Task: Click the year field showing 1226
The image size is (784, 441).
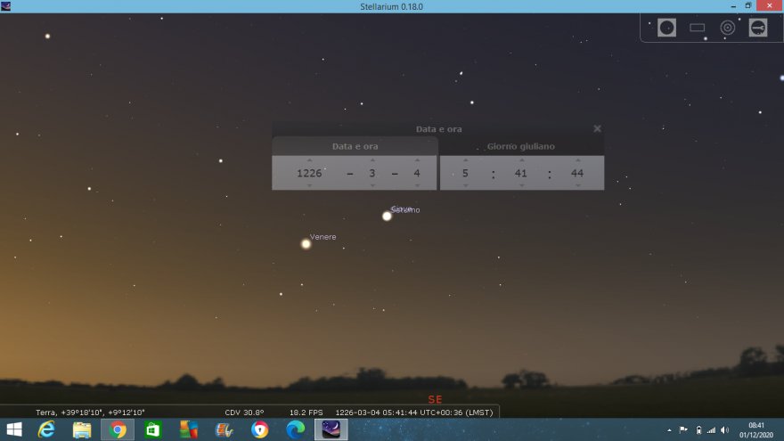Action: coord(309,173)
